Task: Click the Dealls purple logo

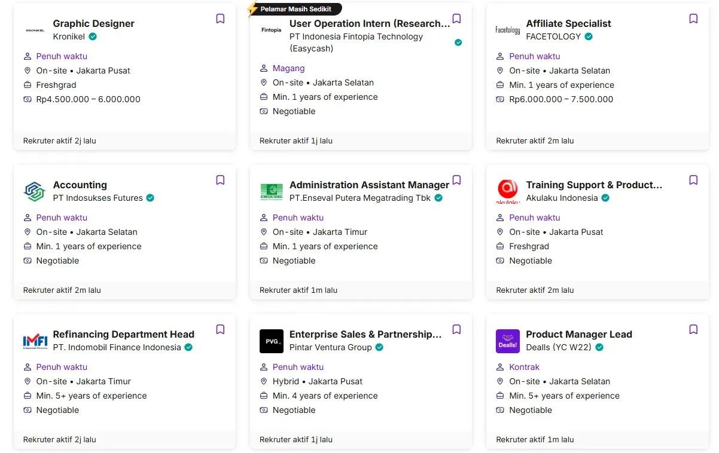Action: [x=508, y=341]
